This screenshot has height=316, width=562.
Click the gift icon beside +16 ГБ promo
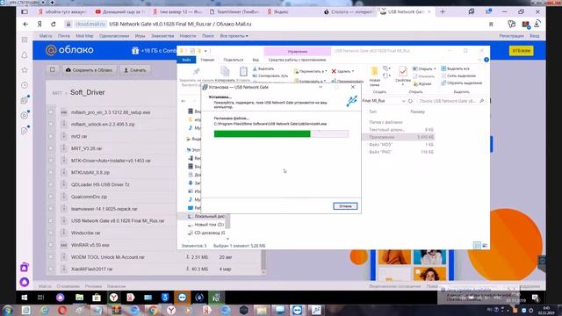(x=135, y=51)
